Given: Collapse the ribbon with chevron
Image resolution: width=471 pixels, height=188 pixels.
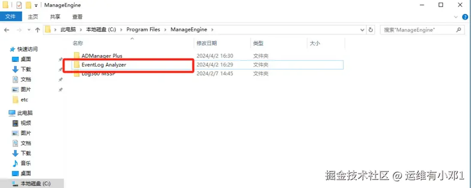Looking at the screenshot, I should 456,17.
